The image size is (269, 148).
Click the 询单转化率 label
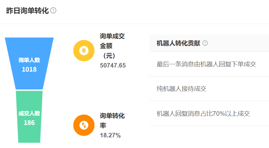(112, 120)
